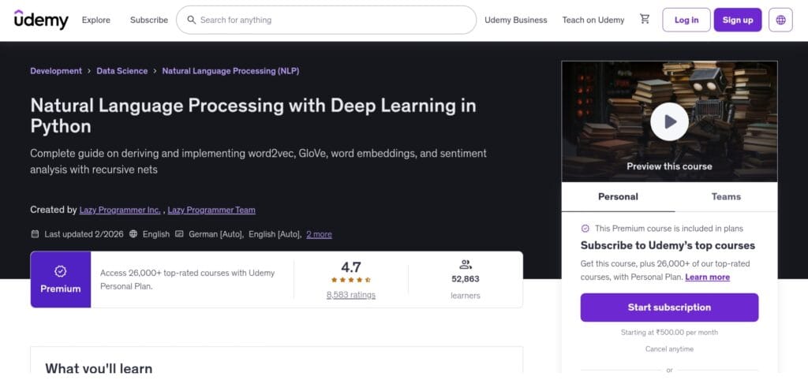Click the Starting at ₹500.00 per month text

click(x=669, y=333)
